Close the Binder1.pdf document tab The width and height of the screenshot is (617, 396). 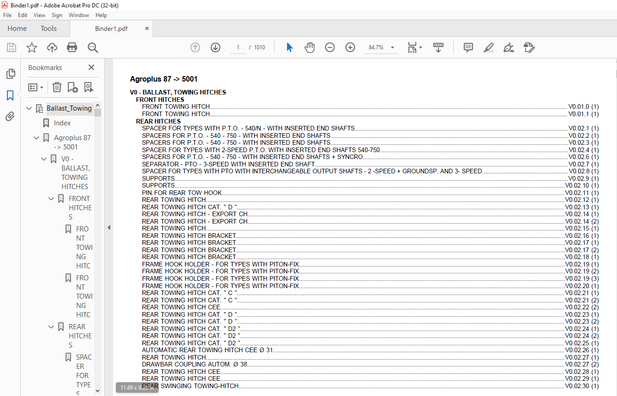(x=147, y=29)
